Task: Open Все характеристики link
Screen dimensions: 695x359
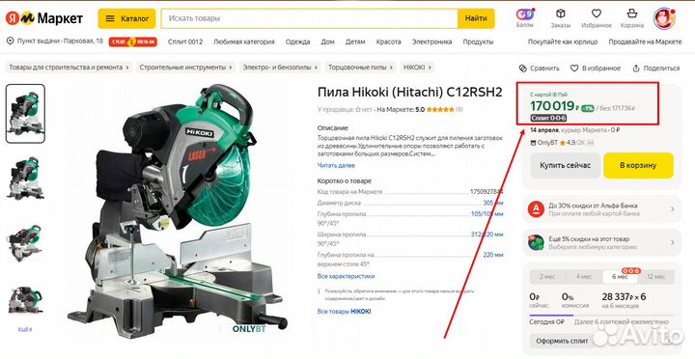Action: click(346, 276)
